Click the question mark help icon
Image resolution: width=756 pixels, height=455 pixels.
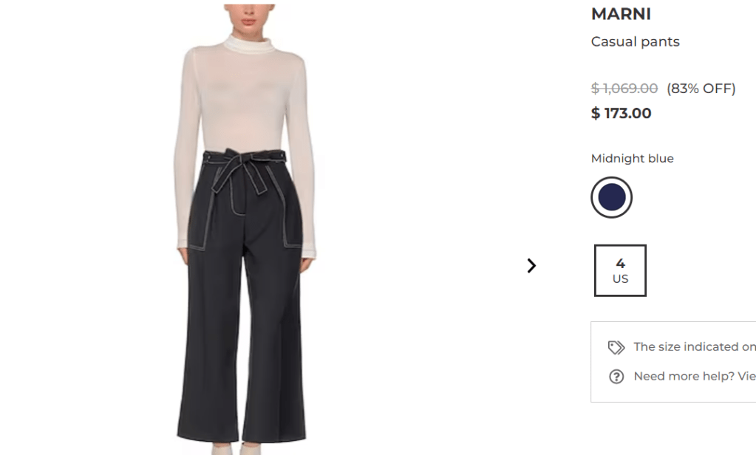click(x=616, y=377)
